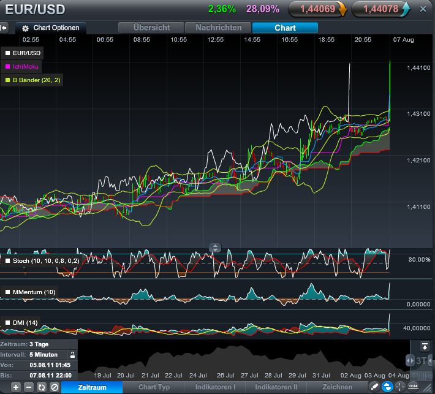This screenshot has height=394, width=435.
Task: Click the 12:55 time axis label
Action: pos(215,40)
